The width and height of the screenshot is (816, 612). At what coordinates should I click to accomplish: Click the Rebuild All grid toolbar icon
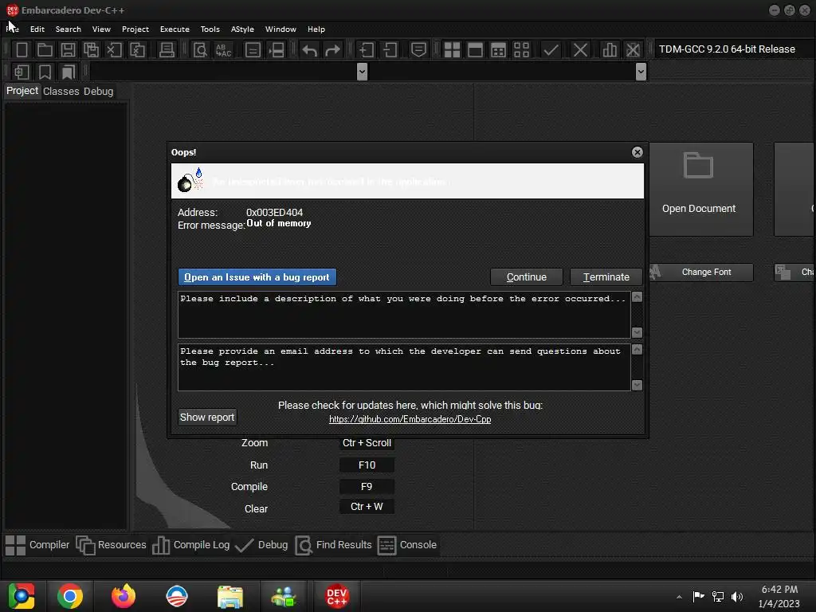[x=521, y=50]
